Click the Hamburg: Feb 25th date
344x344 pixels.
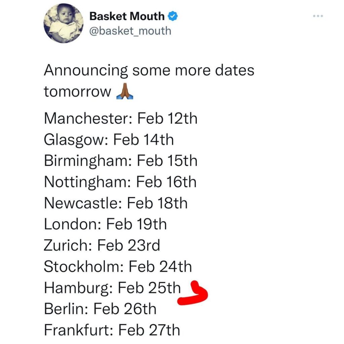tap(112, 288)
